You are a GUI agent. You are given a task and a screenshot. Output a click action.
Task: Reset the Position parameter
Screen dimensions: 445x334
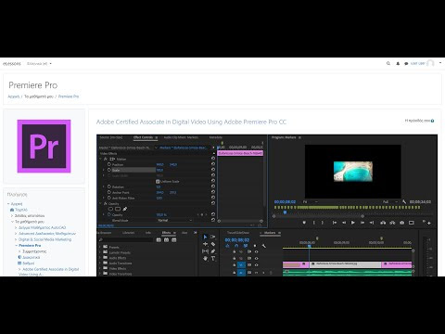[x=213, y=164]
